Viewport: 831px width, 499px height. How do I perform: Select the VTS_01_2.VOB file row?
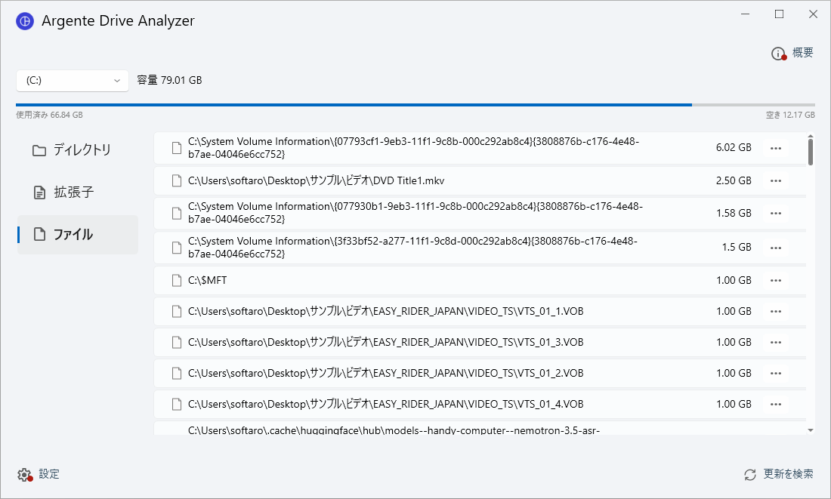pos(480,374)
